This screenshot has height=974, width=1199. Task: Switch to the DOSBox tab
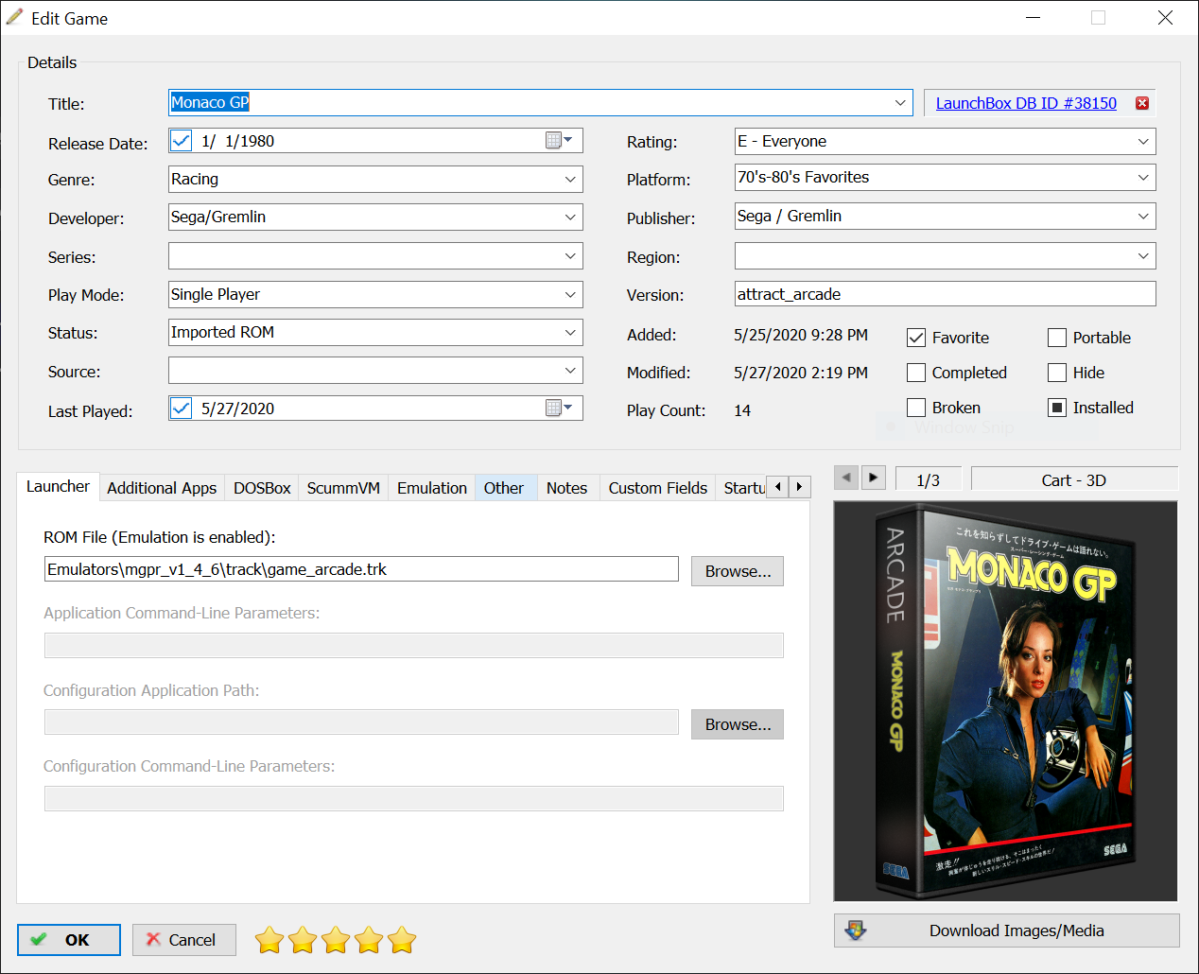[262, 488]
